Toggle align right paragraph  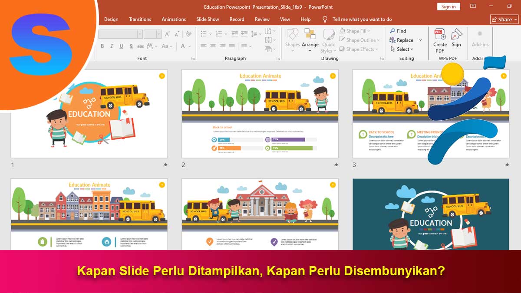223,46
